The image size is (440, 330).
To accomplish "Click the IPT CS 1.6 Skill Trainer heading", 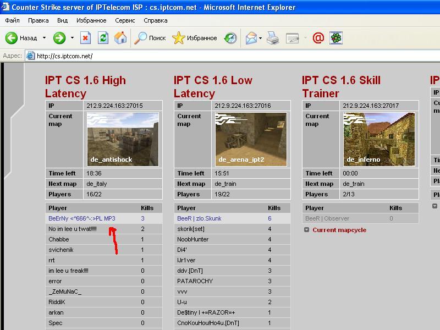I will click(341, 87).
